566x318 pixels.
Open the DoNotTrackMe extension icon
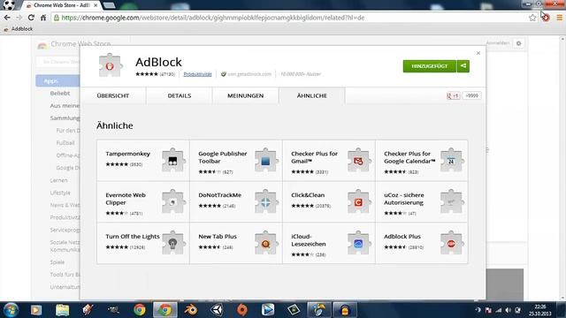pos(266,201)
